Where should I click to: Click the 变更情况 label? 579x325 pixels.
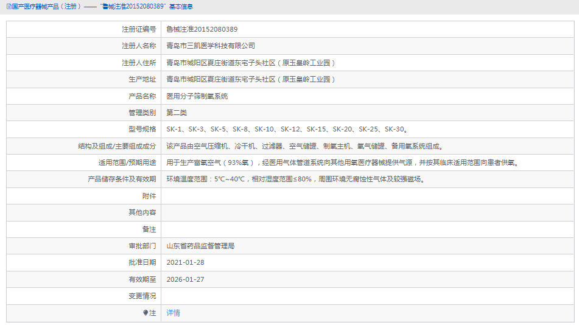142,296
